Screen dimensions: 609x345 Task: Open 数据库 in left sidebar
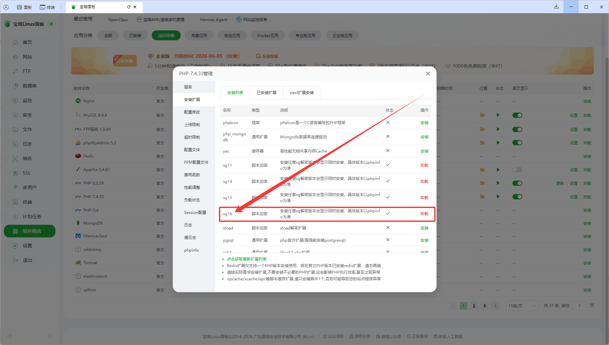pyautogui.click(x=30, y=86)
